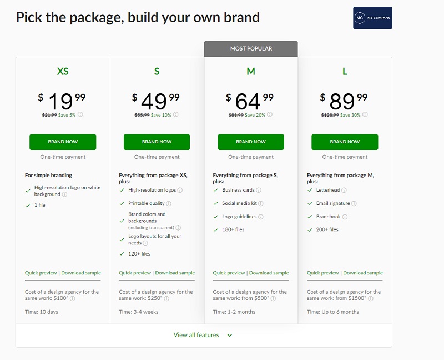444x360 pixels.
Task: Click the My Company logo thumbnail
Action: coord(372,18)
